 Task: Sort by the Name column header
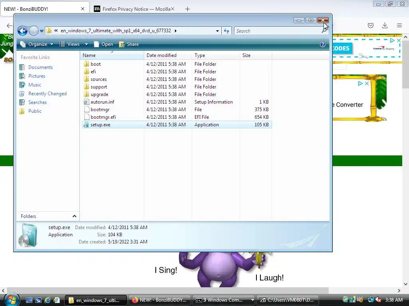[x=112, y=55]
